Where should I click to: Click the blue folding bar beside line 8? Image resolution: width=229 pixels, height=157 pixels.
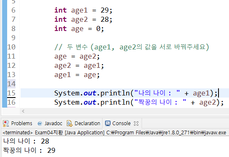(5, 28)
